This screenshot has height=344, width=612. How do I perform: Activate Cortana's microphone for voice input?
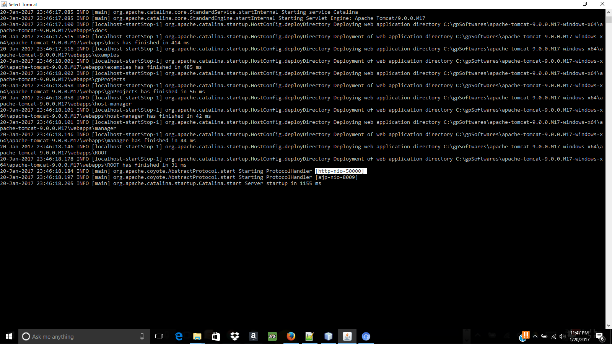click(142, 336)
